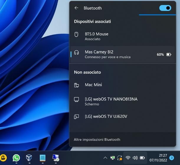Open the remote desktop app in taskbar
Viewport: 180px width, 165px height.
pos(56,158)
